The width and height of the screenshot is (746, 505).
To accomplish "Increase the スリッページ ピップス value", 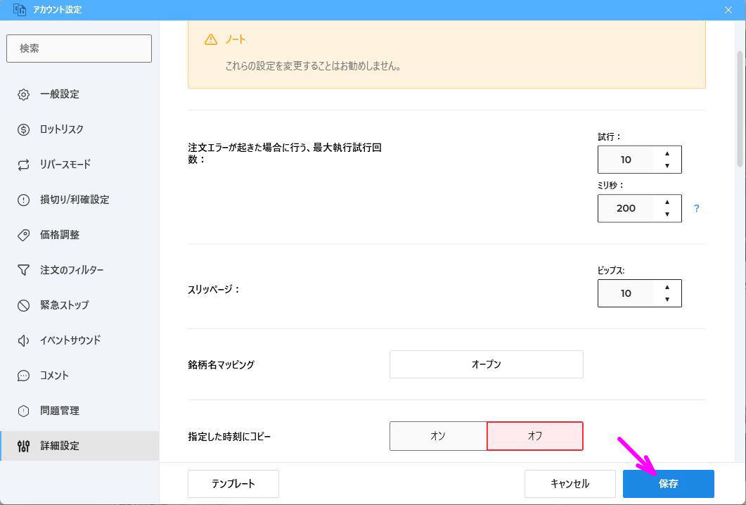I will point(667,288).
